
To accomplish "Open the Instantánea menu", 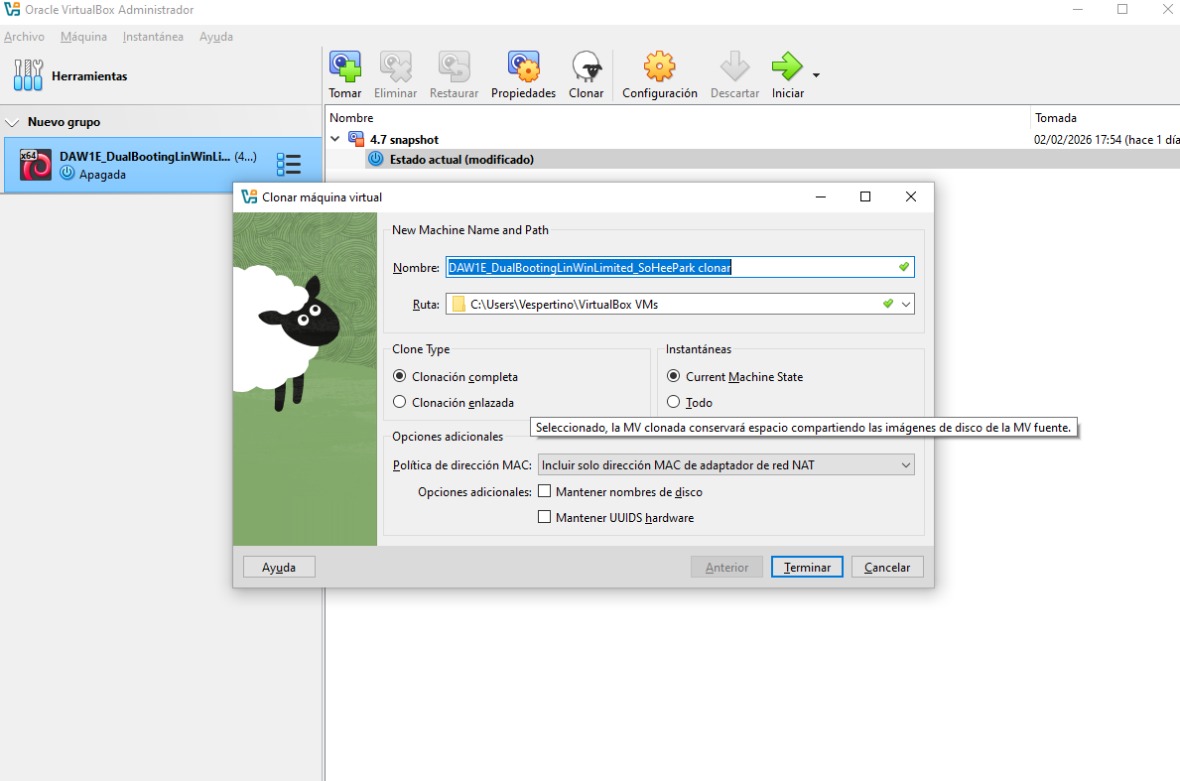I will 153,36.
